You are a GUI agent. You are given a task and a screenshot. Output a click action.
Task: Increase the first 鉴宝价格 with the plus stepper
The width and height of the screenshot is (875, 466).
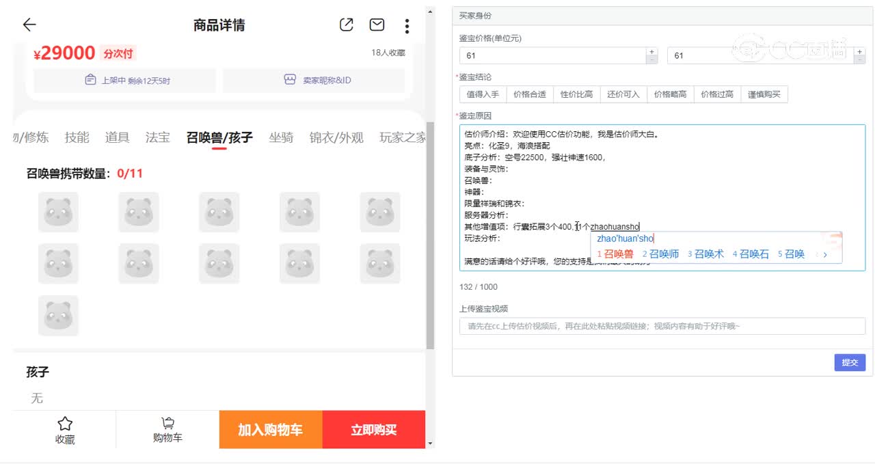651,51
